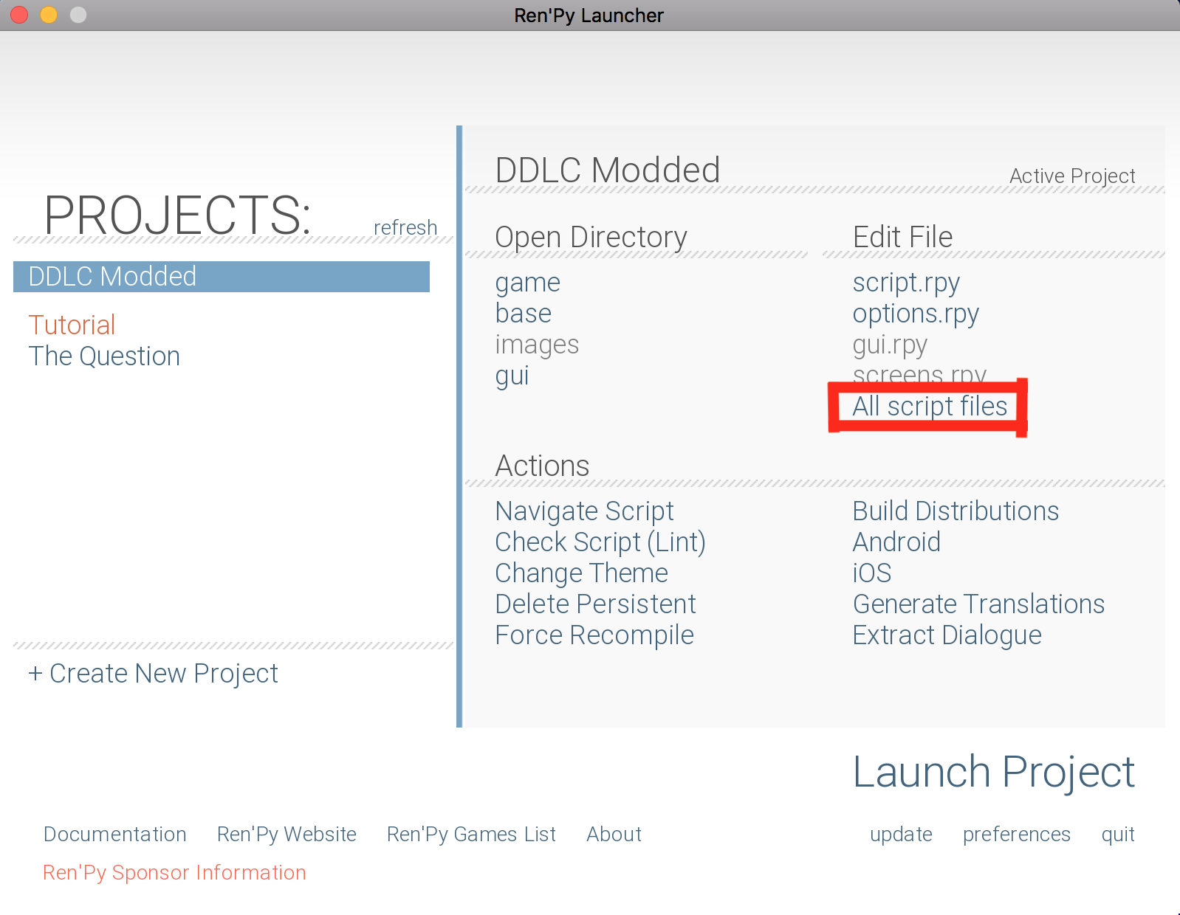This screenshot has width=1180, height=915.
Task: Click Delete Persistent
Action: pyautogui.click(x=595, y=604)
